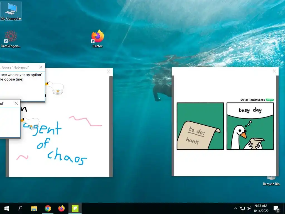This screenshot has height=214, width=285.
Task: Close the busy day comic window
Action: tap(274, 71)
